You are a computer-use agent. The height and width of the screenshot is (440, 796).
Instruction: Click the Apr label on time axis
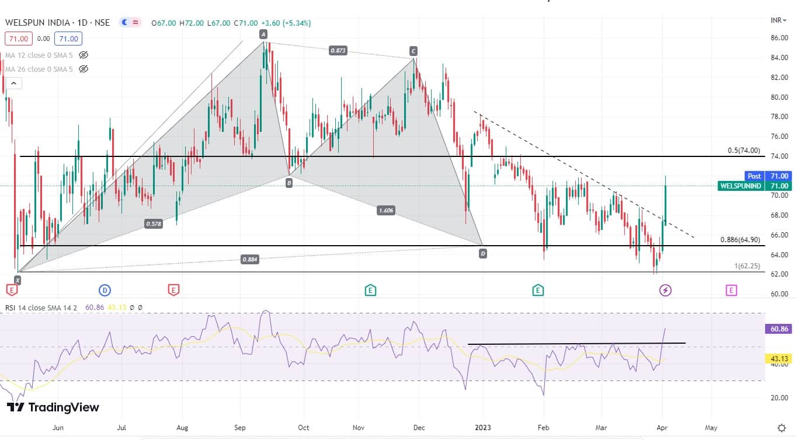pyautogui.click(x=662, y=427)
